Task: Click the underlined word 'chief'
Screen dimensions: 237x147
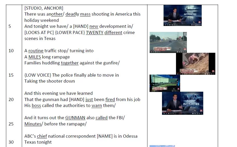Action: pos(42,136)
